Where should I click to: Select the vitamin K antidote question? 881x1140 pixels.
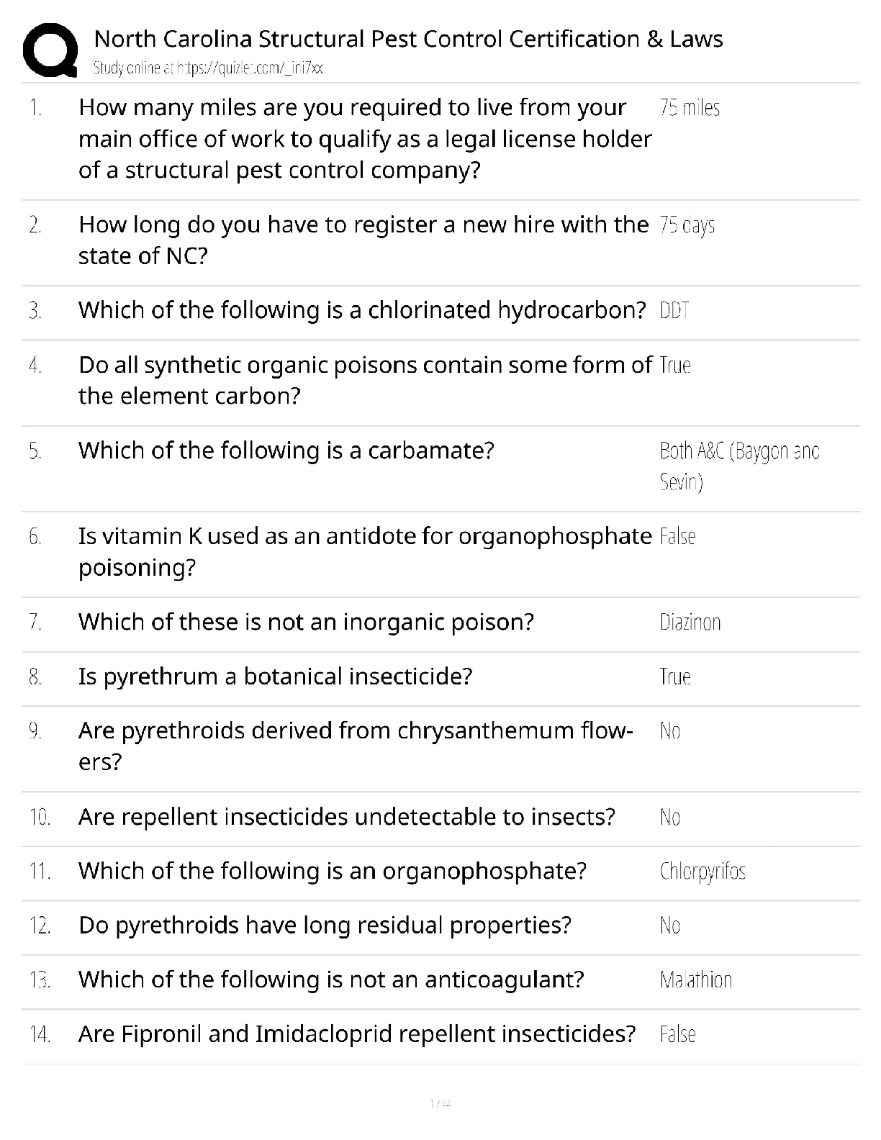[365, 551]
